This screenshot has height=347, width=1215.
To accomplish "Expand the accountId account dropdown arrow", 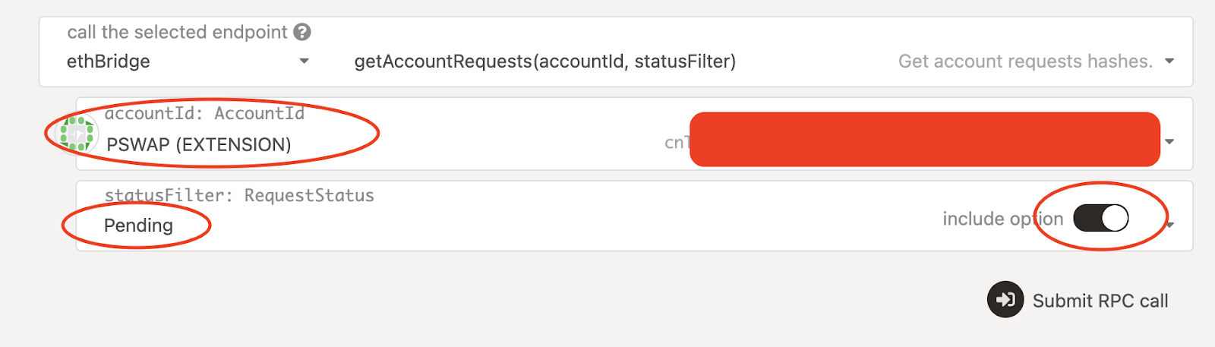I will [1169, 142].
